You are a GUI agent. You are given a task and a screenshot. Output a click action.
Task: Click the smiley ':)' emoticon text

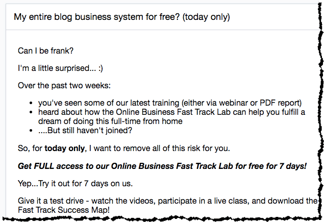coord(101,68)
